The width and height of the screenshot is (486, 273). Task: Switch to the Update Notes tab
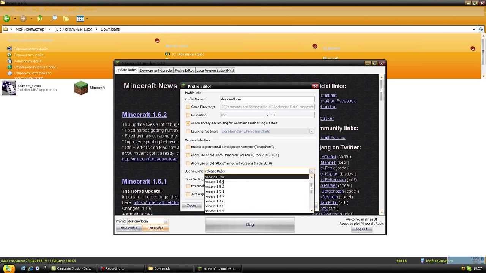point(126,70)
